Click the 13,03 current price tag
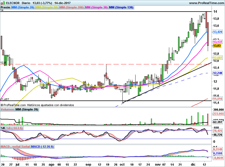225x167 pixels. [217, 46]
